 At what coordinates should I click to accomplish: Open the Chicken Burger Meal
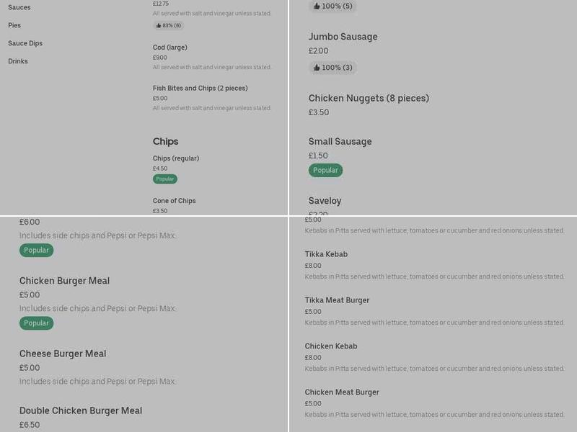[64, 281]
